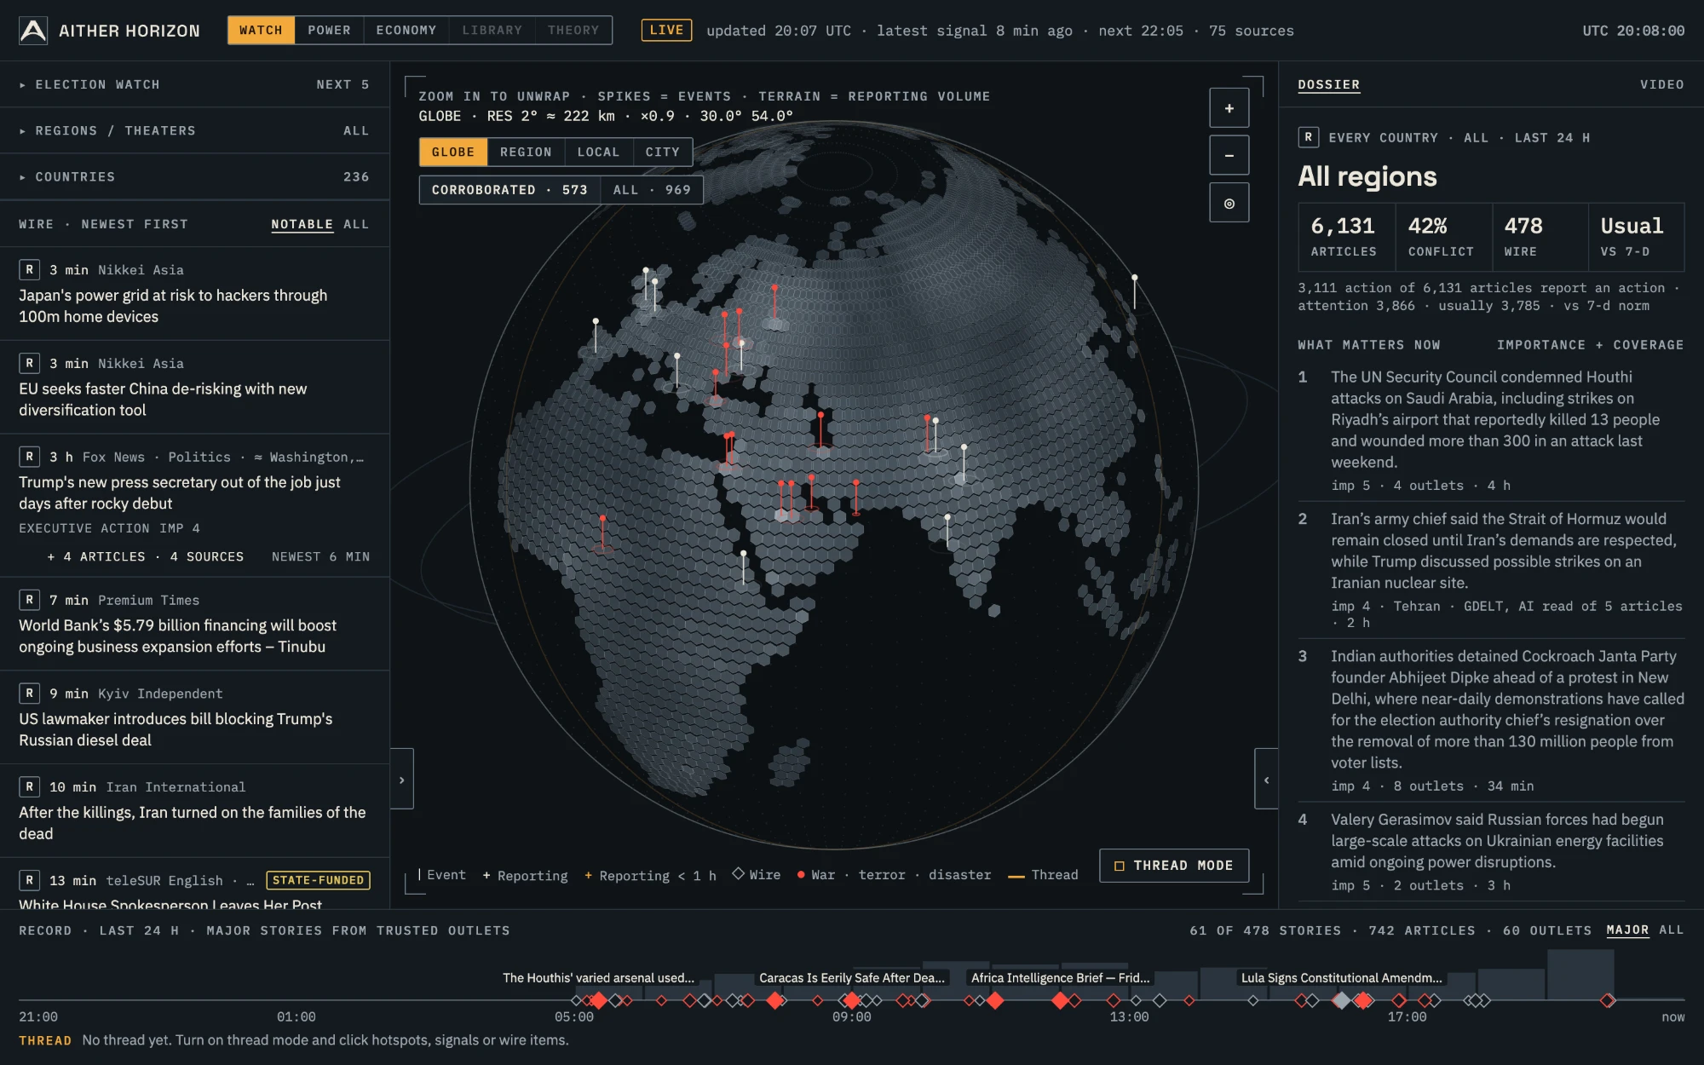
Task: Click the R badge beside Fox News
Action: [x=29, y=457]
